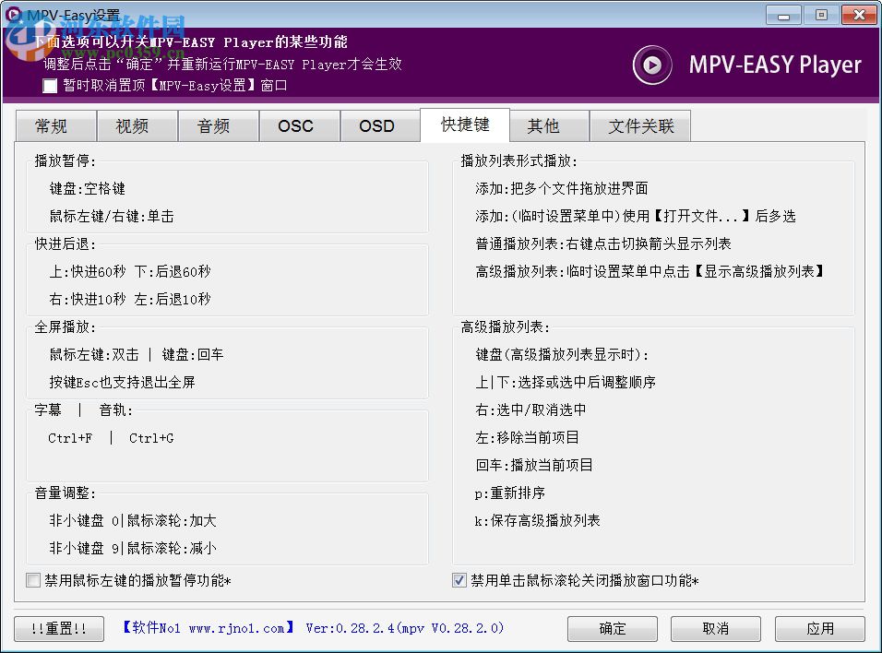Check 暂时取消置顶【MPV-Easy设置】窗口

[x=49, y=86]
